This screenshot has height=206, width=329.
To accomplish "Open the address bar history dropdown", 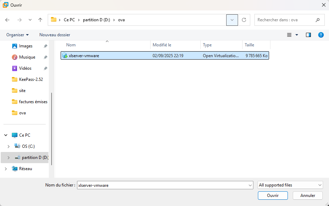I will tap(232, 20).
